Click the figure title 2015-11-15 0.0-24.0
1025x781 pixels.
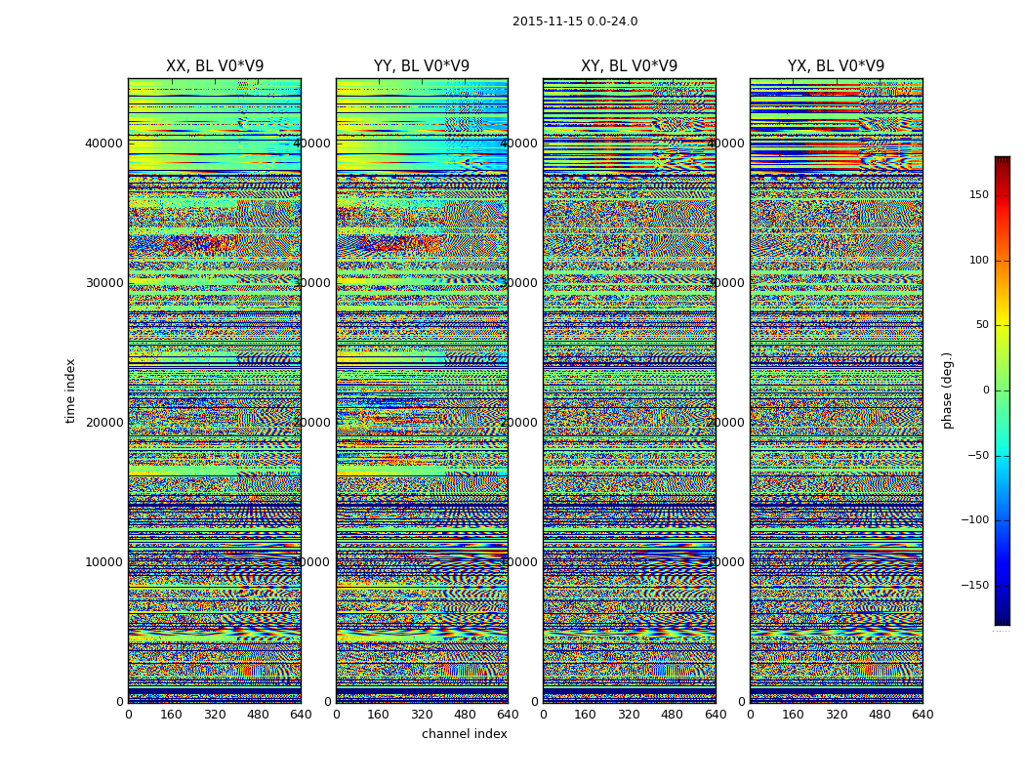(x=575, y=21)
